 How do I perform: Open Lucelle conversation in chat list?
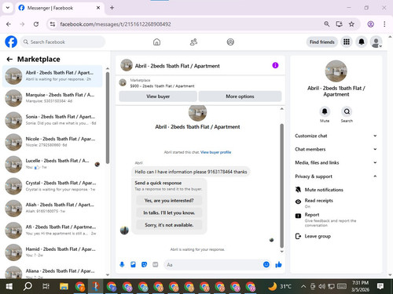coord(52,164)
